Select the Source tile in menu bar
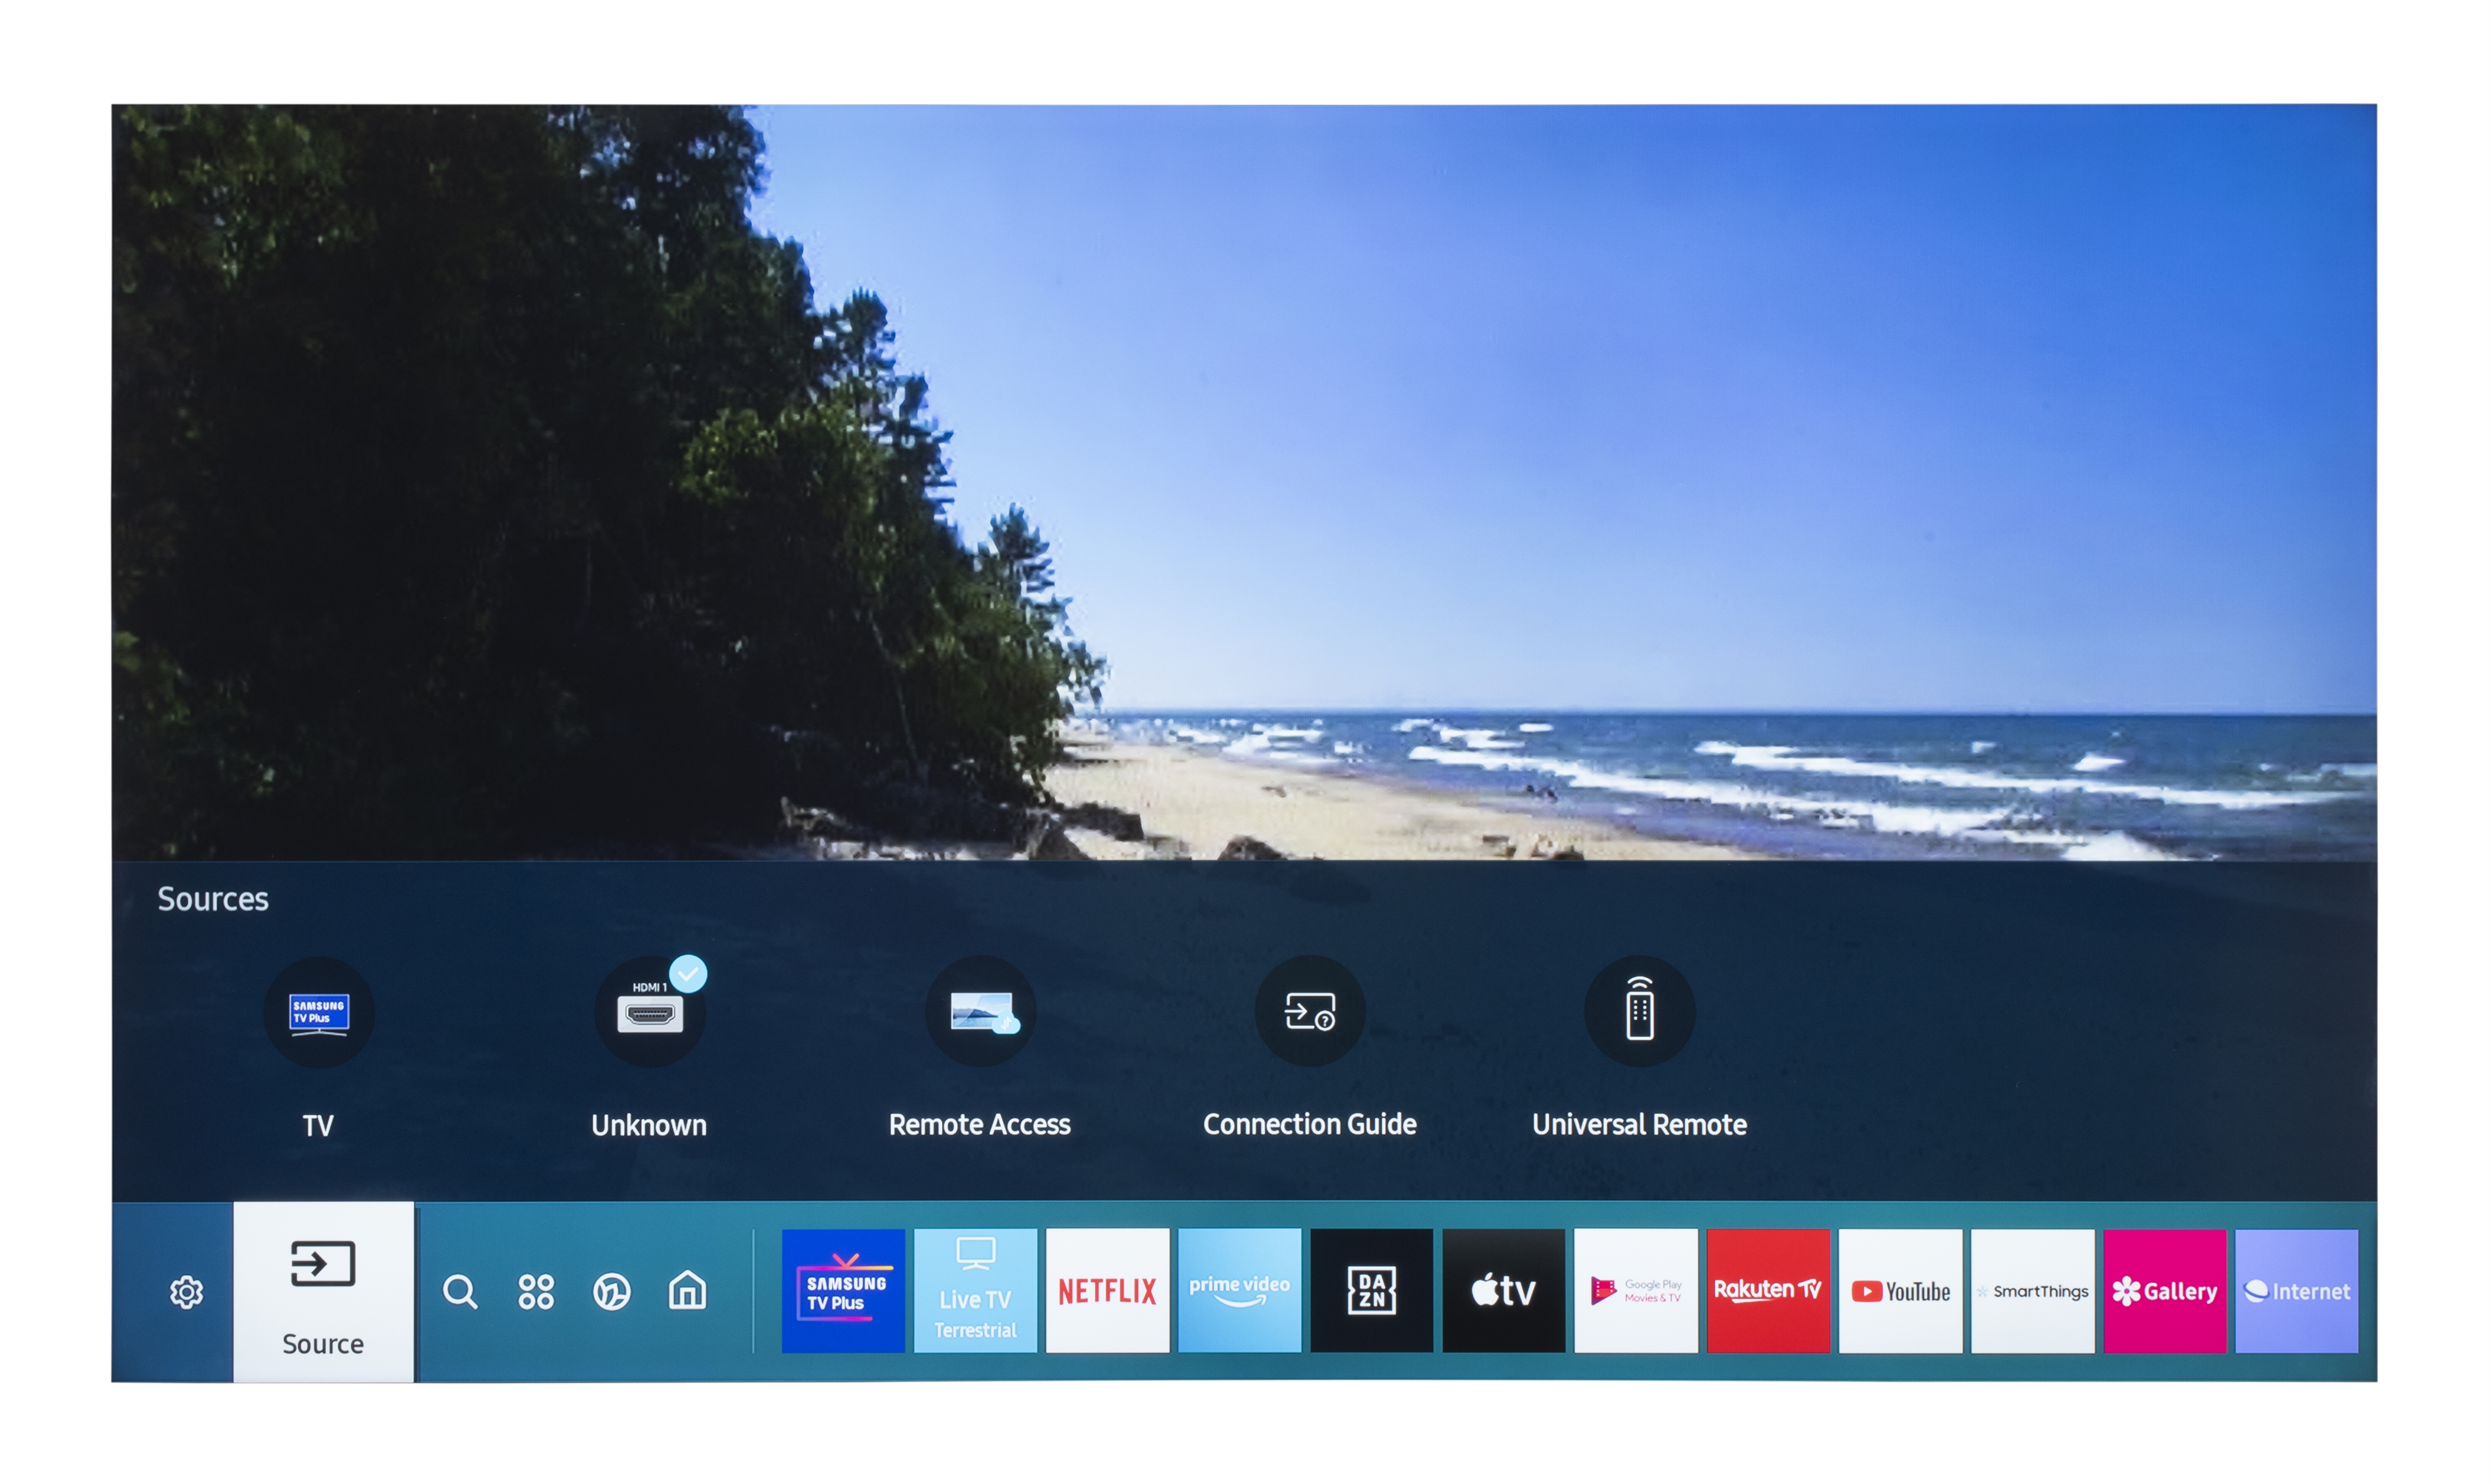2490x1484 pixels. coord(323,1292)
